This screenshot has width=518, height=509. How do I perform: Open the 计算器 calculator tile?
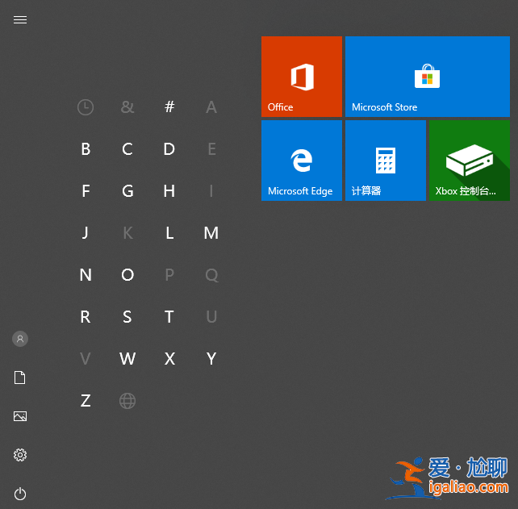(x=386, y=161)
